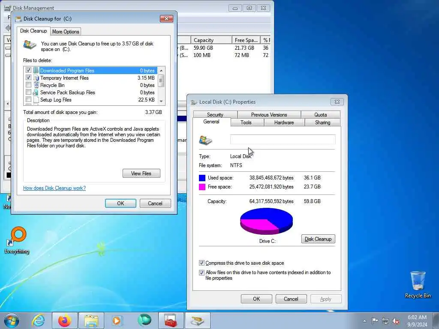
Task: Click the Free Space column header in Disk Management
Action: [246, 40]
